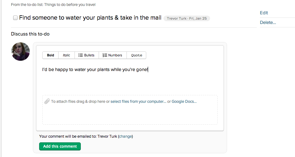The width and height of the screenshot is (295, 157).
Task: Apply Italic formatting to the comment
Action: (66, 55)
